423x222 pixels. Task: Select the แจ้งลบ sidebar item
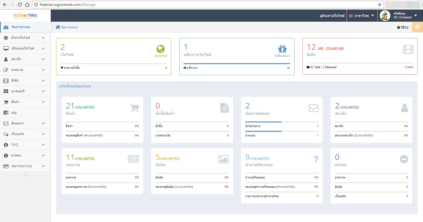click(25, 155)
